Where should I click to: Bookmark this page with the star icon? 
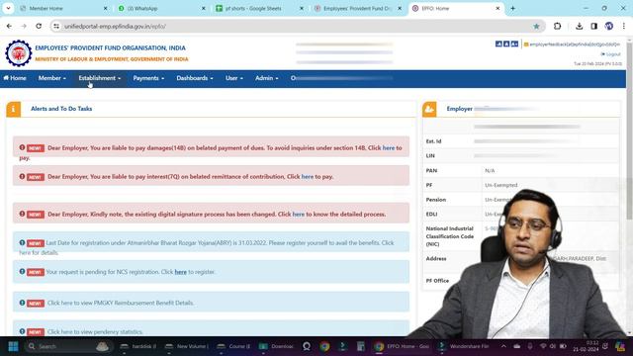coord(536,27)
